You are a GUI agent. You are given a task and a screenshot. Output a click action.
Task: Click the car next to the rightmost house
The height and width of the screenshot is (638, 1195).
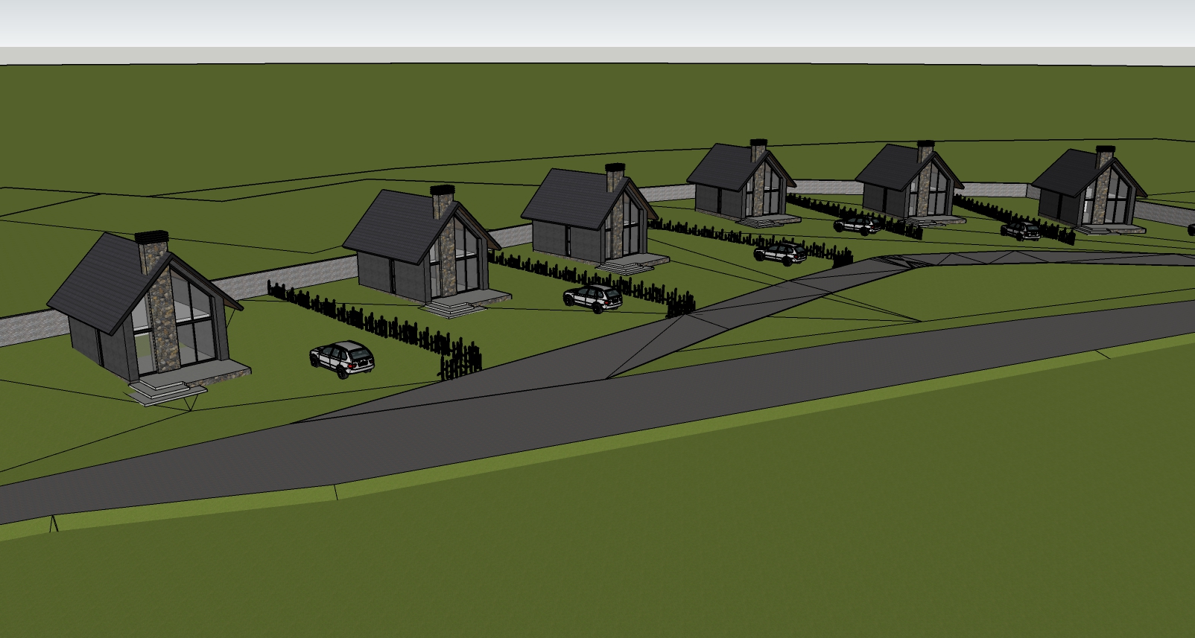(x=1021, y=230)
